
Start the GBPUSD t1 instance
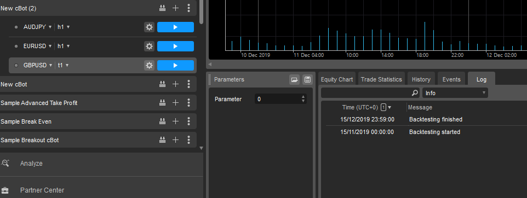pos(175,66)
